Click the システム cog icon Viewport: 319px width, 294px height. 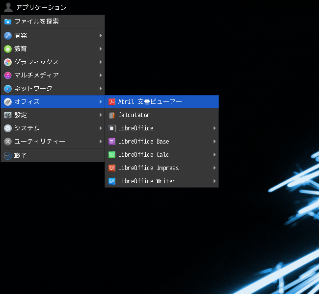[x=8, y=128]
